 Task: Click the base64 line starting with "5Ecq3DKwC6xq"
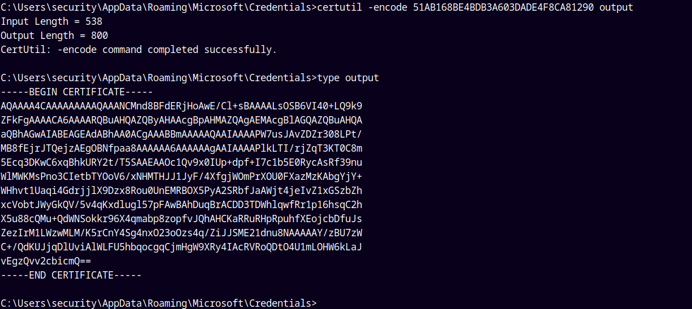[181, 162]
